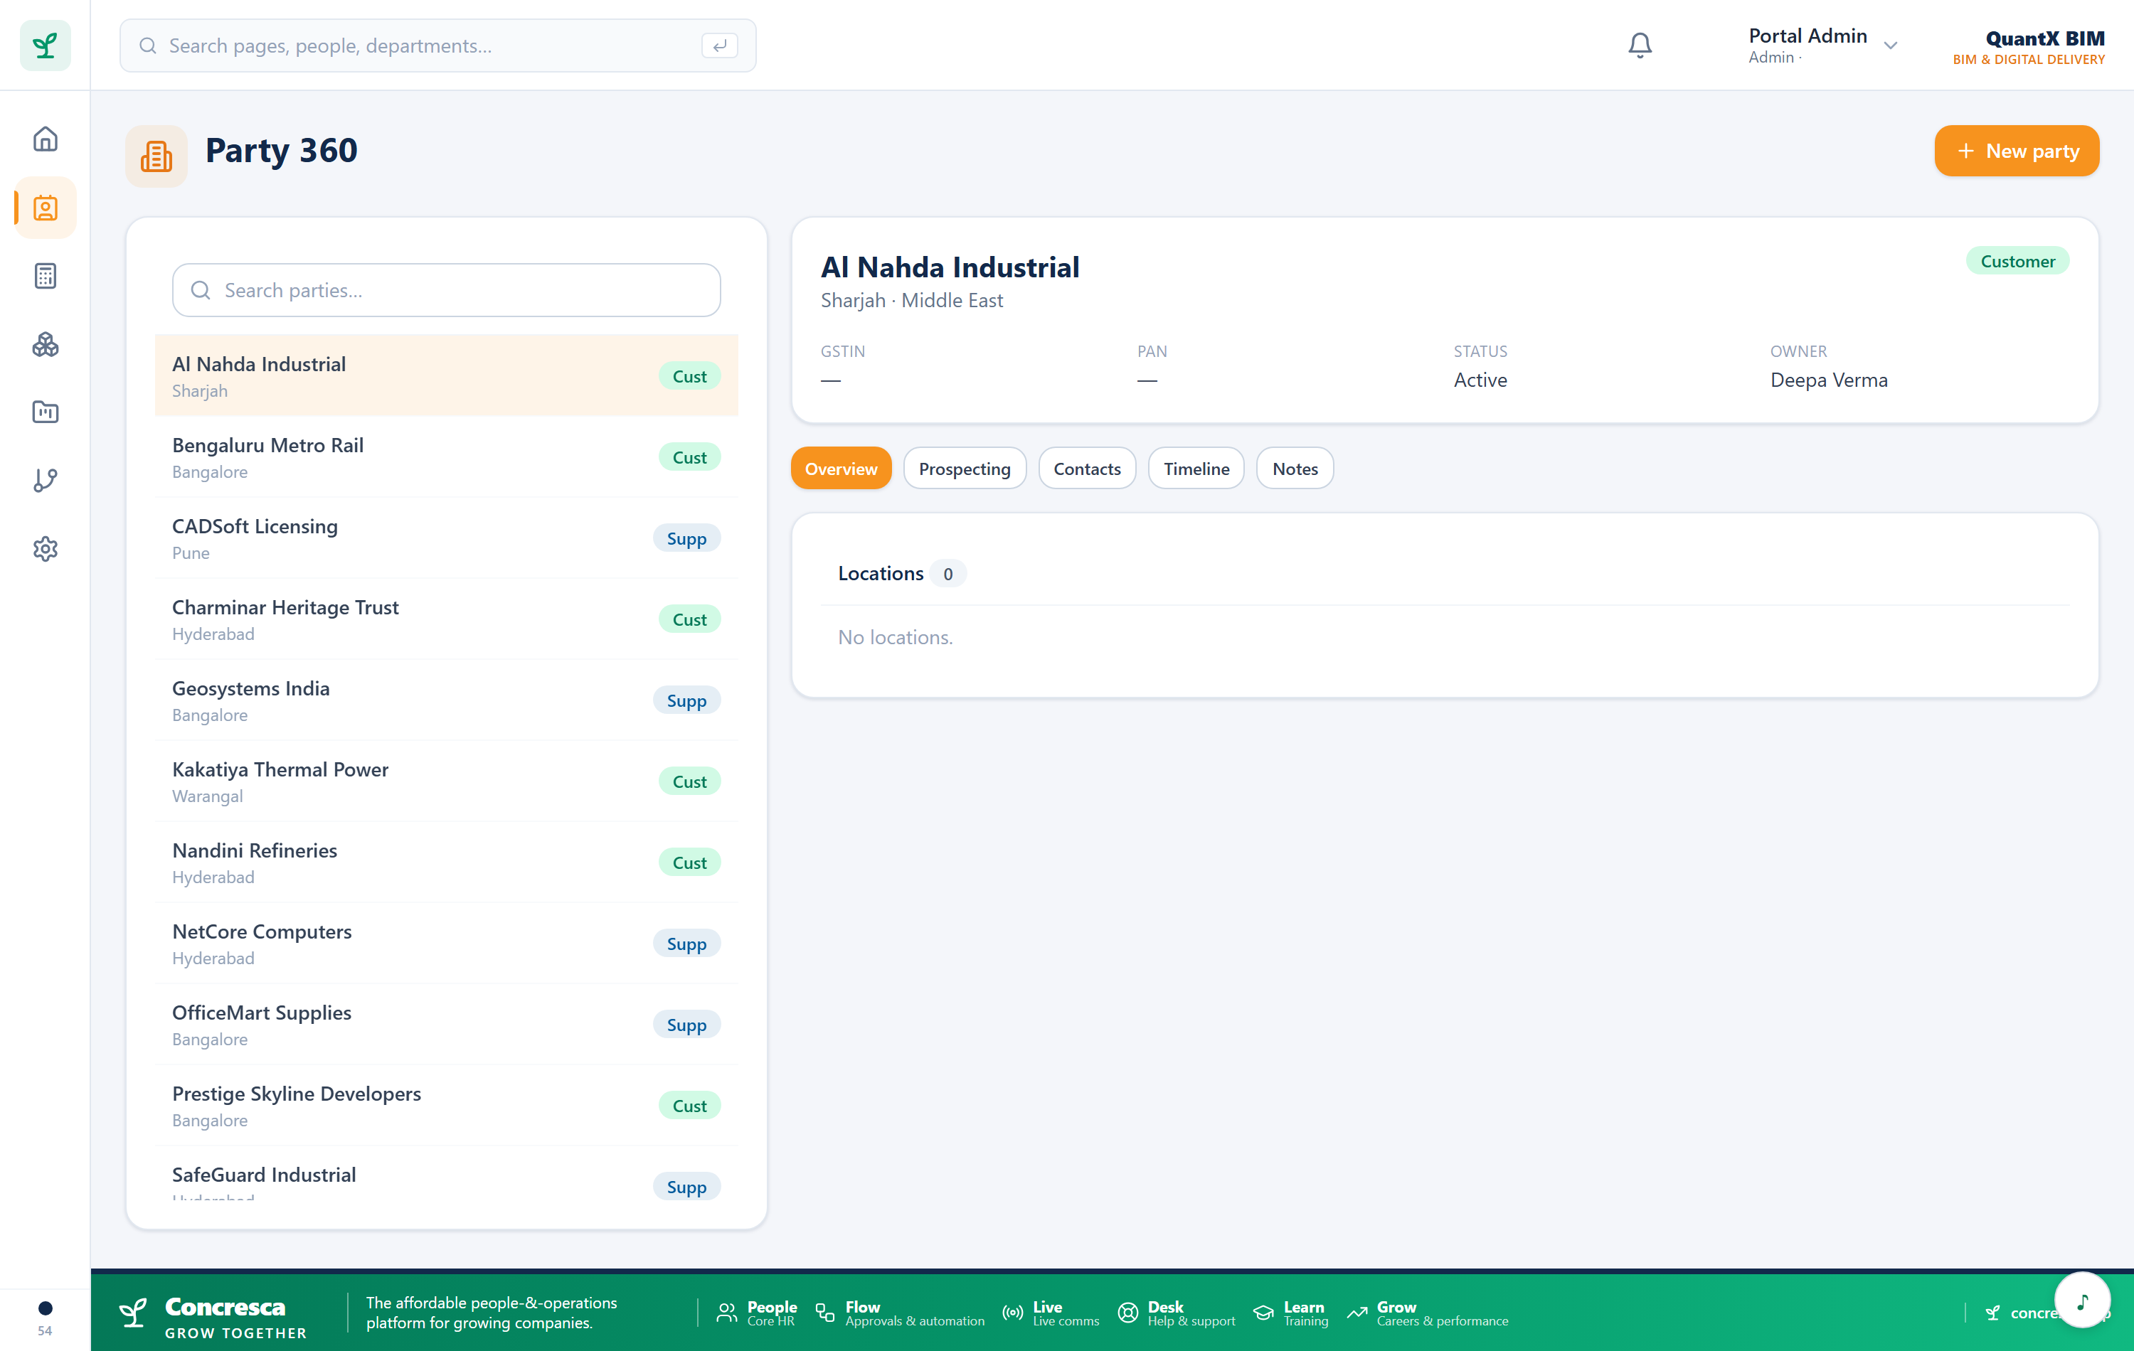Select SafeGuard Industrial party
Image resolution: width=2134 pixels, height=1351 pixels.
point(447,1175)
